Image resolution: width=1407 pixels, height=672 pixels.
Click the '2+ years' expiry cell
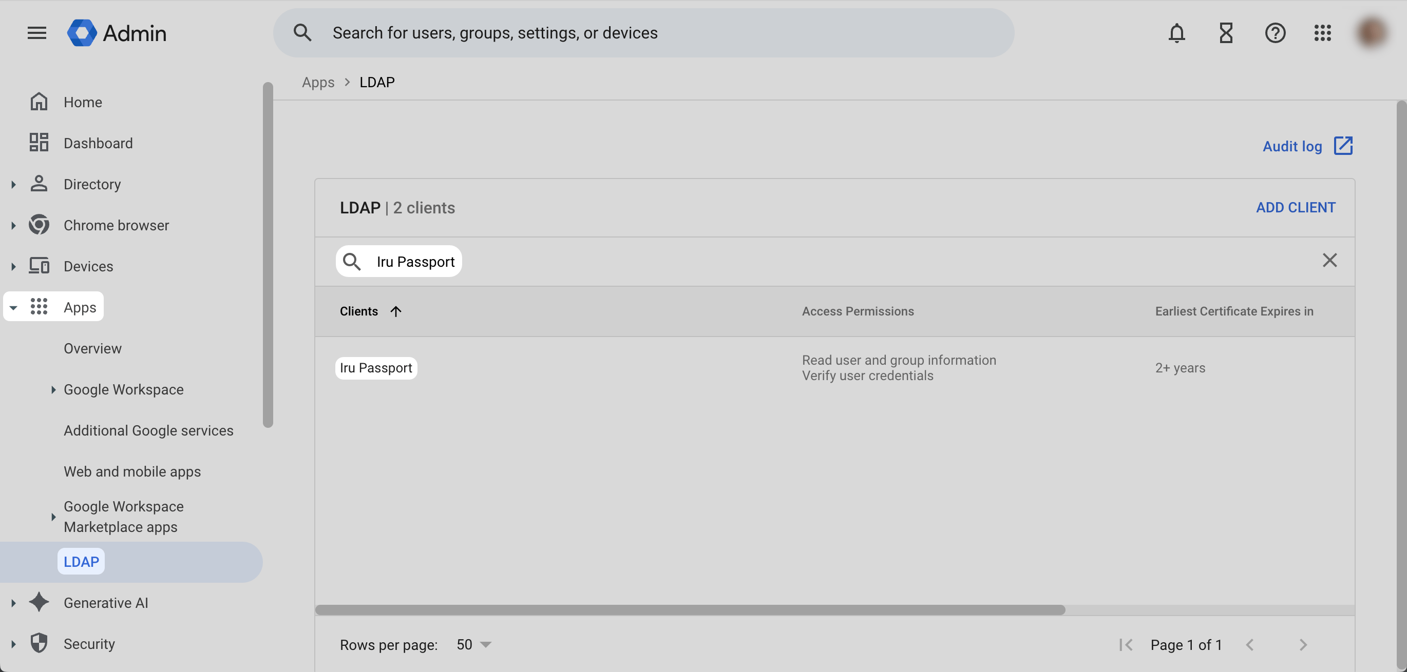click(x=1180, y=368)
